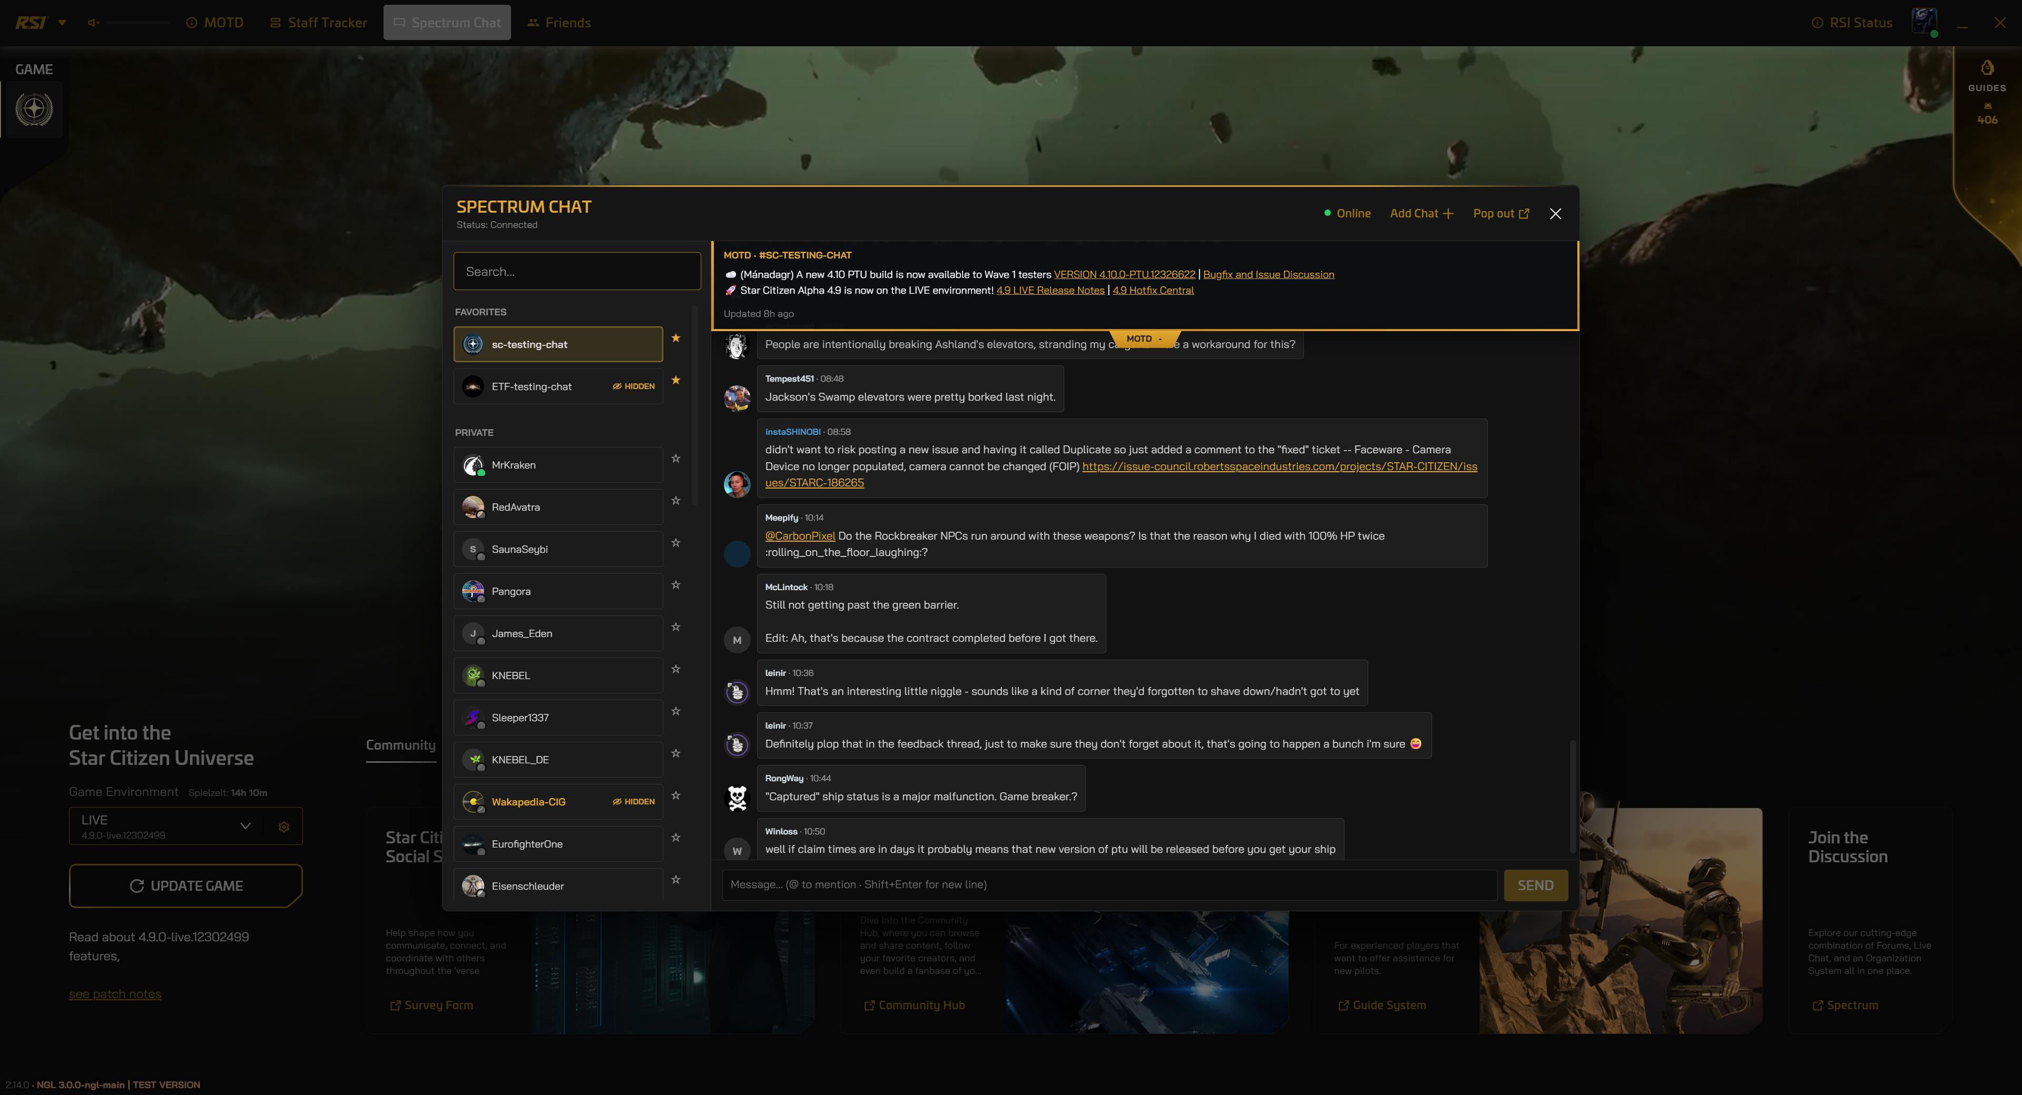Open the Staff Tracker tab
The image size is (2022, 1095).
click(319, 23)
